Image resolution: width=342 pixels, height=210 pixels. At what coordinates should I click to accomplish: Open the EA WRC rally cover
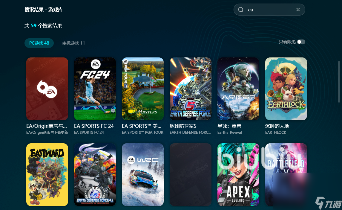(143, 175)
